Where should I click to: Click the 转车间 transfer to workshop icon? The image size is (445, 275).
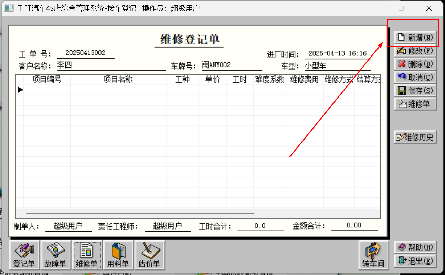click(x=373, y=255)
